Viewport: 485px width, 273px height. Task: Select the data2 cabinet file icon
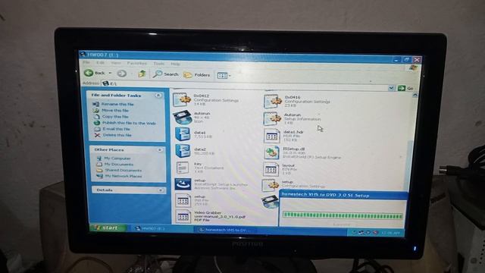(x=183, y=151)
